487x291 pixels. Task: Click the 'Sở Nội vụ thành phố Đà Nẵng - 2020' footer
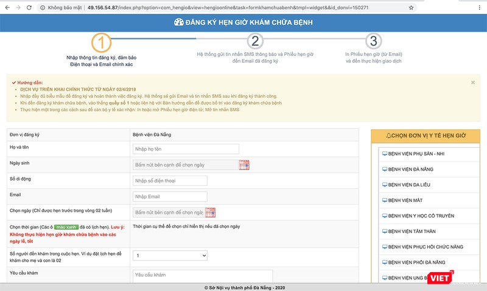(245, 287)
